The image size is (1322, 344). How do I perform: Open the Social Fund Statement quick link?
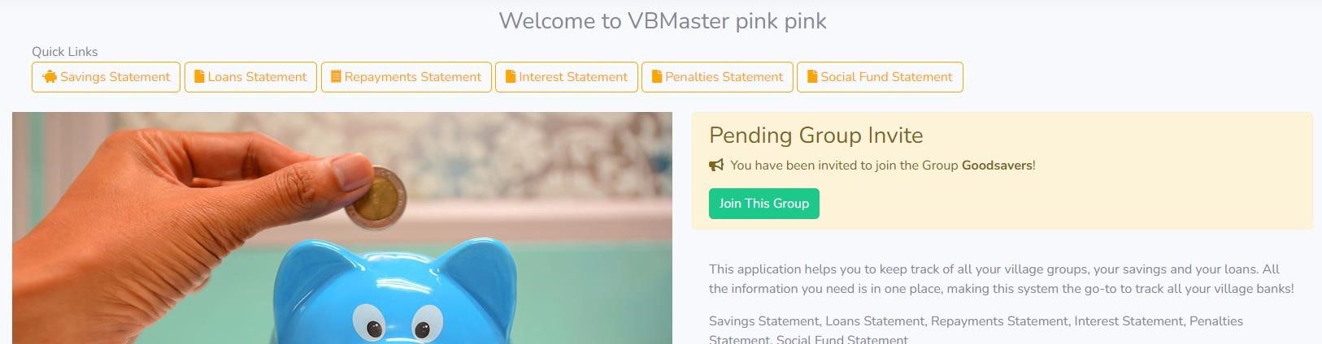click(x=880, y=77)
